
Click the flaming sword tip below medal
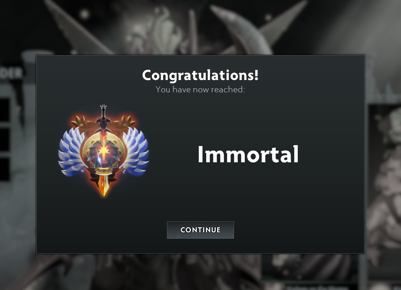click(x=104, y=186)
